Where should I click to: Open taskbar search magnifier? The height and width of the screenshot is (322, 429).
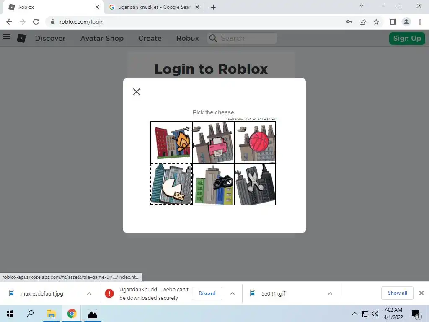pyautogui.click(x=30, y=314)
